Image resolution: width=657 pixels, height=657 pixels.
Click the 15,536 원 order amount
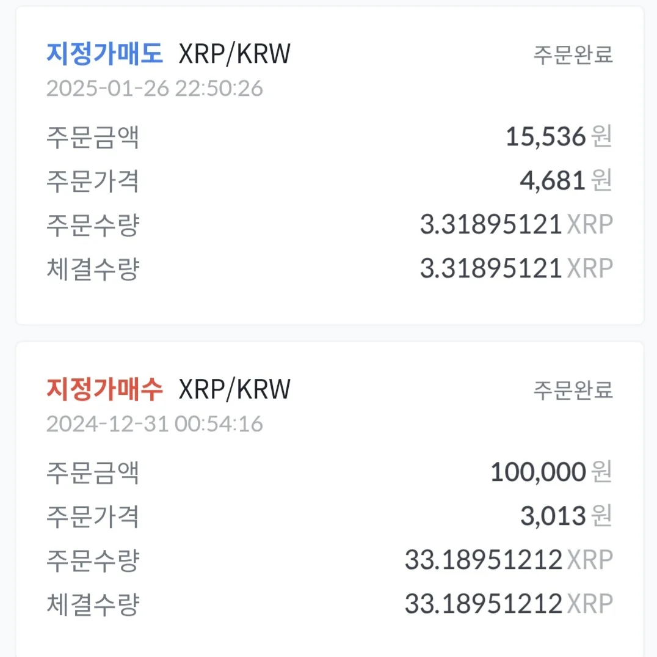click(x=558, y=137)
